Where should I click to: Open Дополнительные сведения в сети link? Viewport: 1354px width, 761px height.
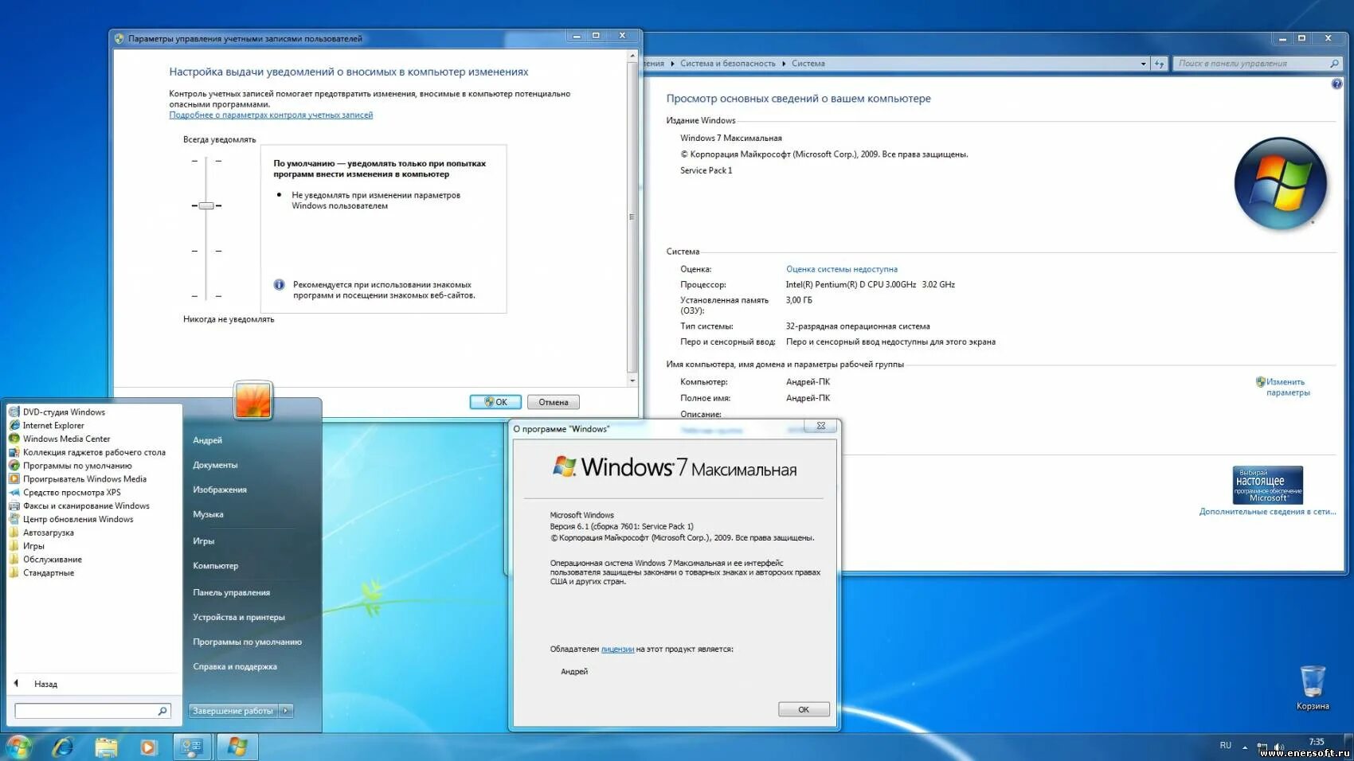(x=1267, y=512)
